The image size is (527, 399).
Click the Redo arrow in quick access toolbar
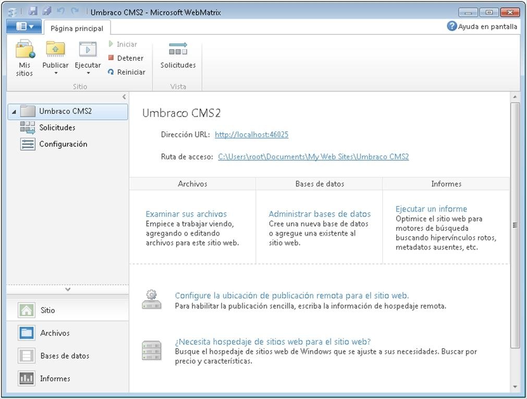point(75,11)
